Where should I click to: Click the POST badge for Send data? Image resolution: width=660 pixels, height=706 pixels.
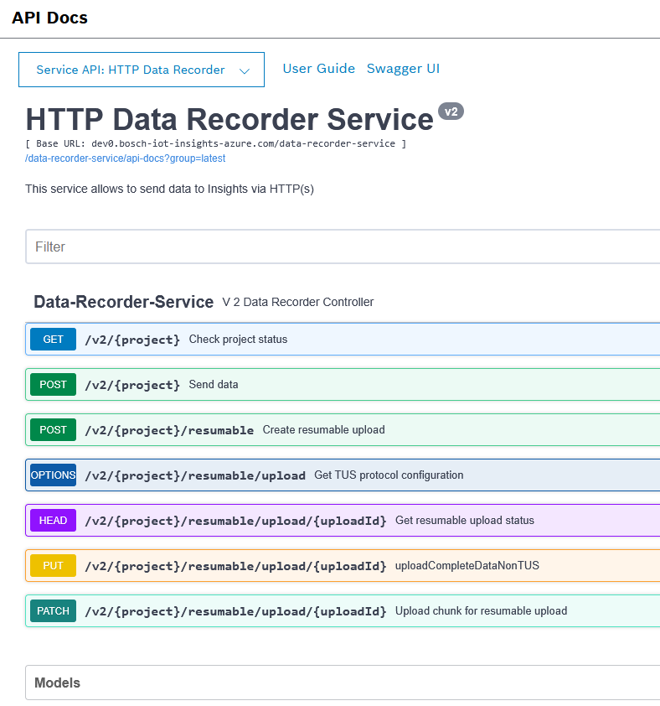[x=53, y=385]
